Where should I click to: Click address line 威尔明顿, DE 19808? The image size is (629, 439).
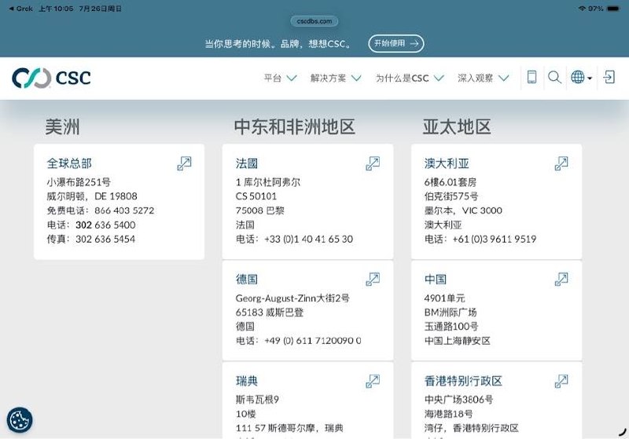92,196
